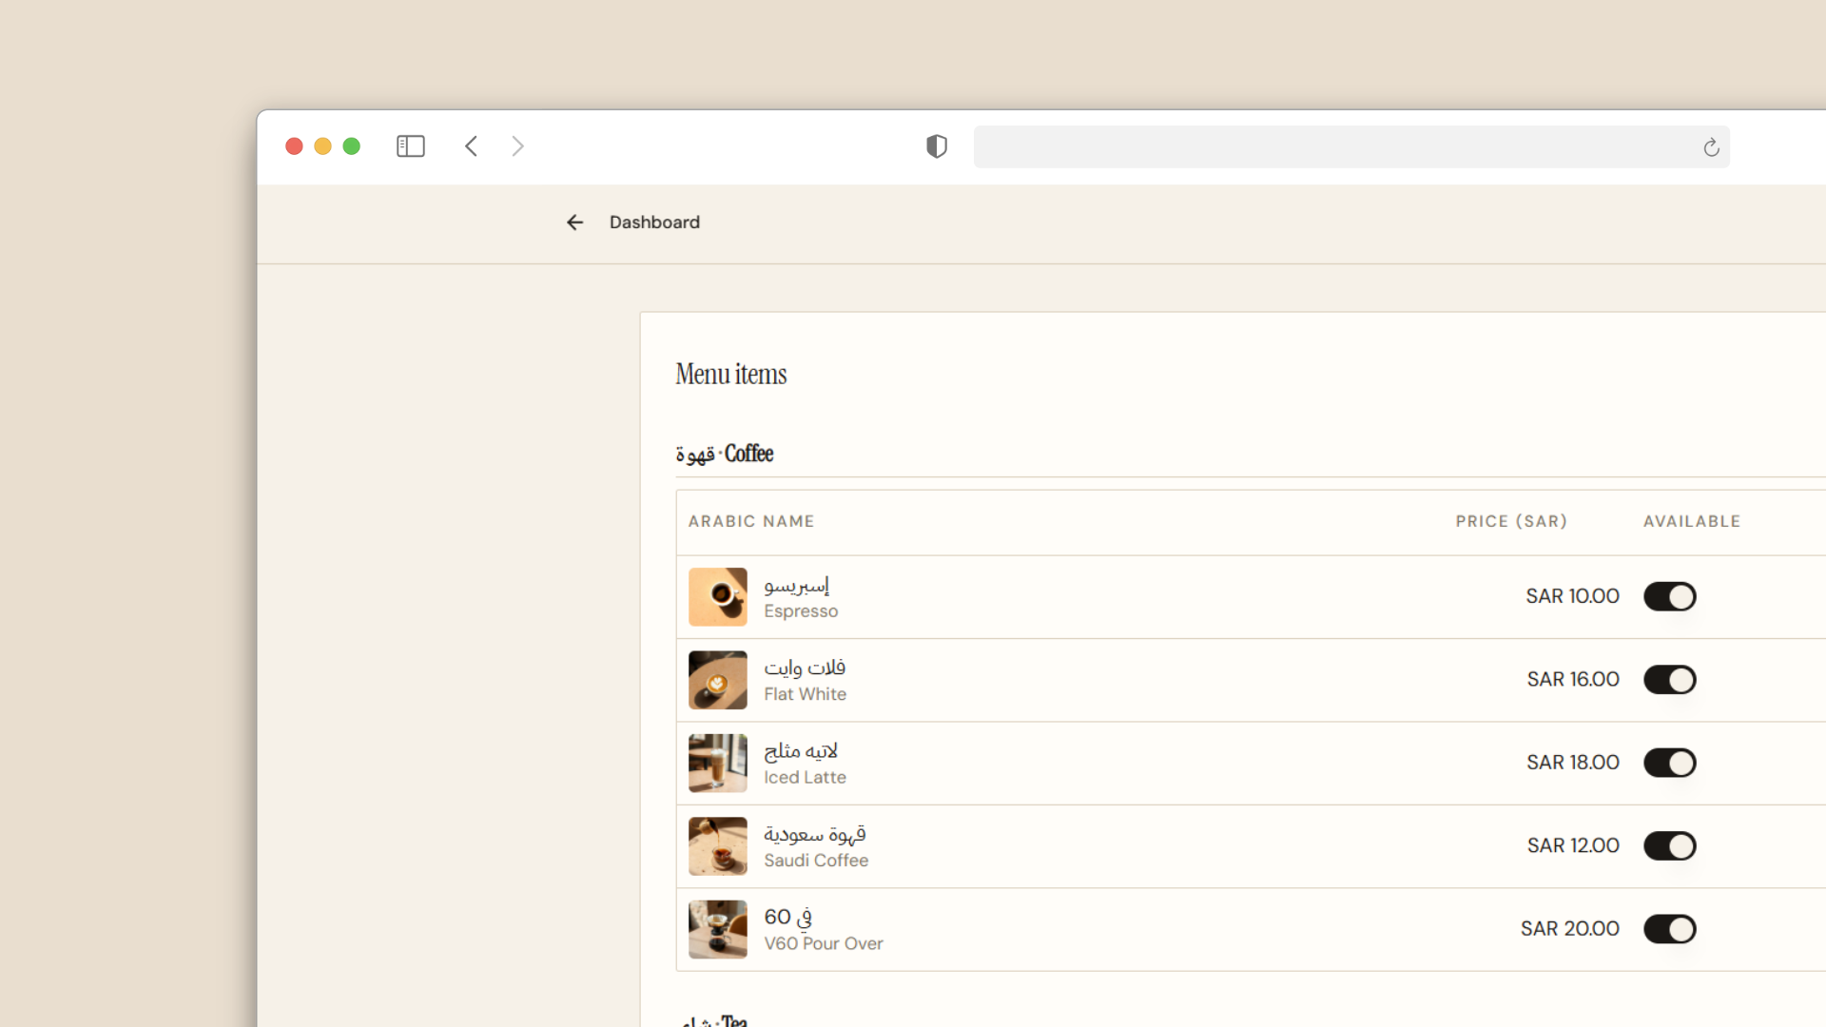
Task: Click the SAR 16.00 price
Action: (x=1573, y=680)
